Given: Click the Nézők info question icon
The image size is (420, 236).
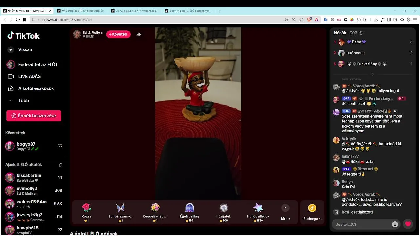Looking at the screenshot, I should tap(361, 33).
